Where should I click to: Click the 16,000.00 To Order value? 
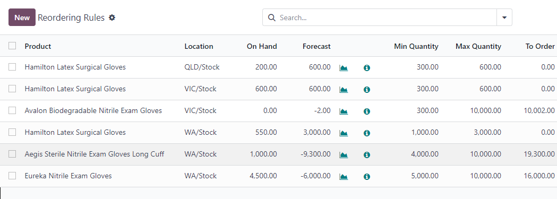pos(539,176)
